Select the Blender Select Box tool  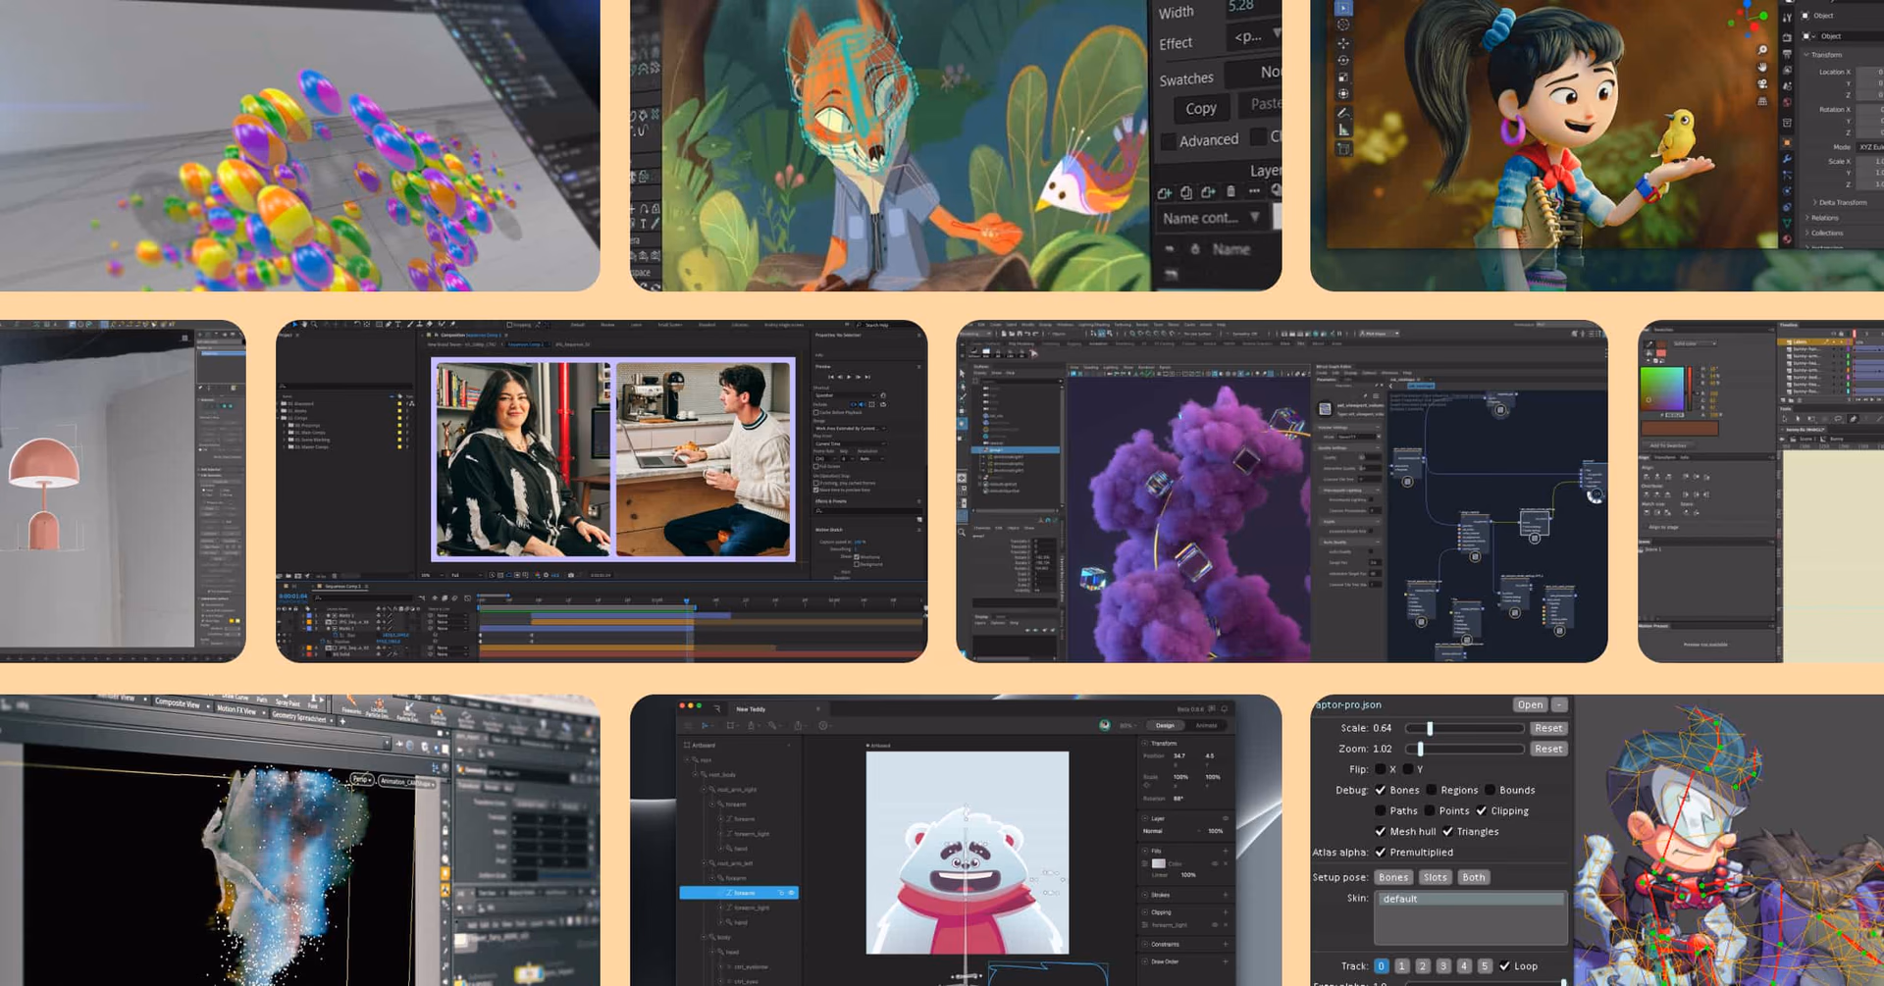[1343, 7]
